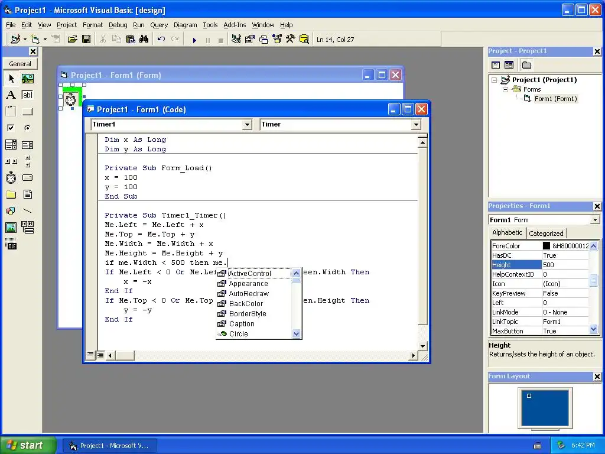This screenshot has height=454, width=605.
Task: Open the Debug menu
Action: tap(118, 25)
